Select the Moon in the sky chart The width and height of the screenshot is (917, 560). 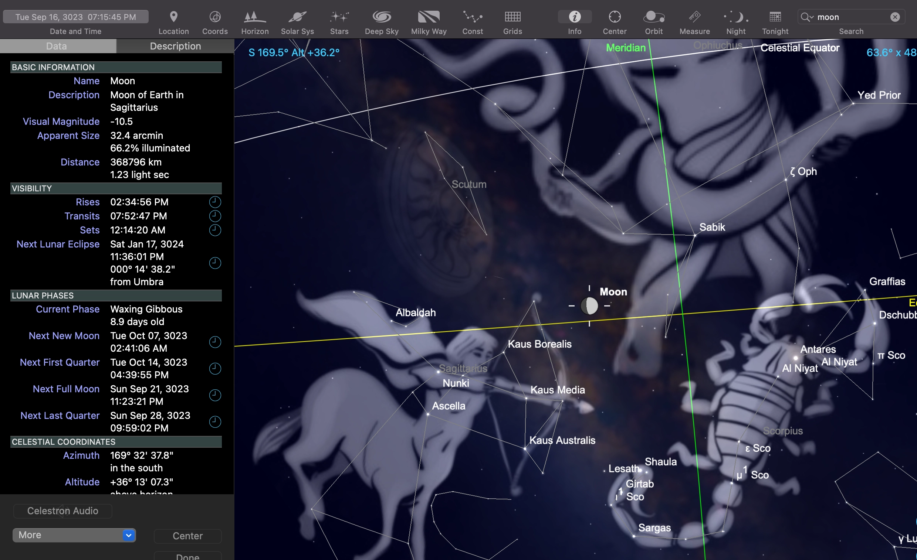[x=589, y=306]
